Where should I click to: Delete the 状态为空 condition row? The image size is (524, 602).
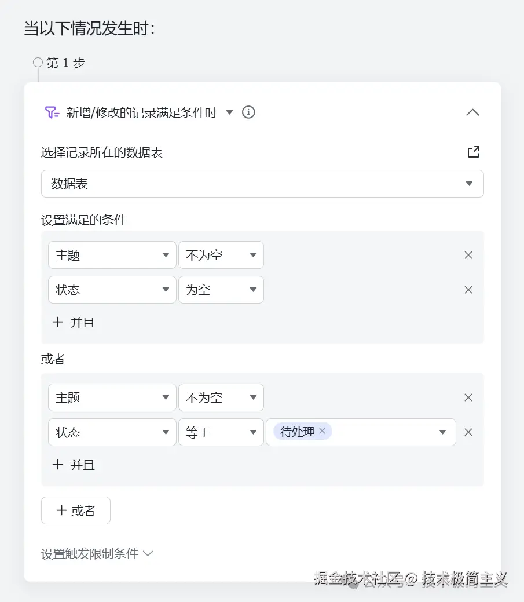coord(468,290)
